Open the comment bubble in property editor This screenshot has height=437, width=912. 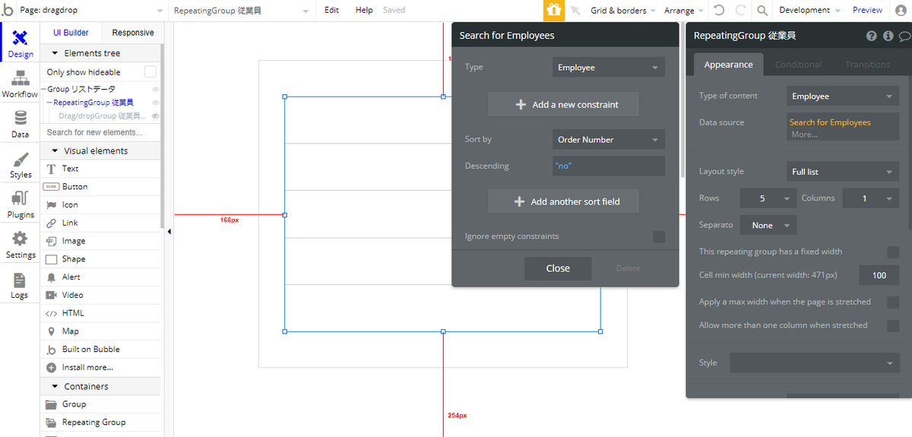(x=904, y=36)
